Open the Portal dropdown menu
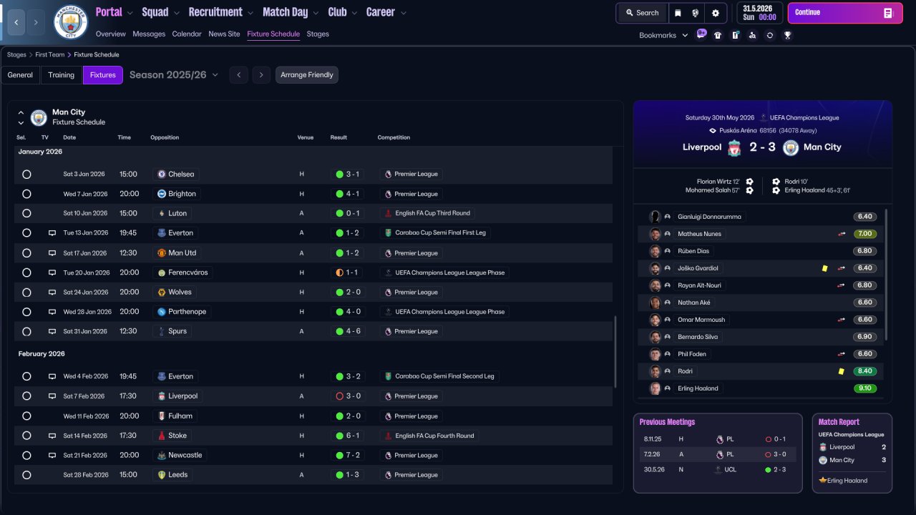 pyautogui.click(x=114, y=12)
